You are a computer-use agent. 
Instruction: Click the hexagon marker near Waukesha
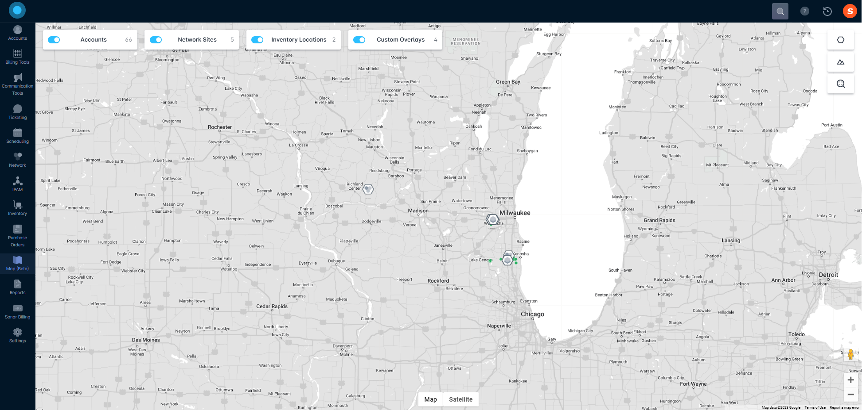492,219
